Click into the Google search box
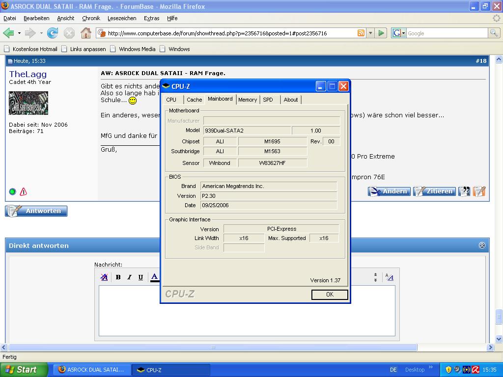The width and height of the screenshot is (503, 377). click(x=447, y=33)
